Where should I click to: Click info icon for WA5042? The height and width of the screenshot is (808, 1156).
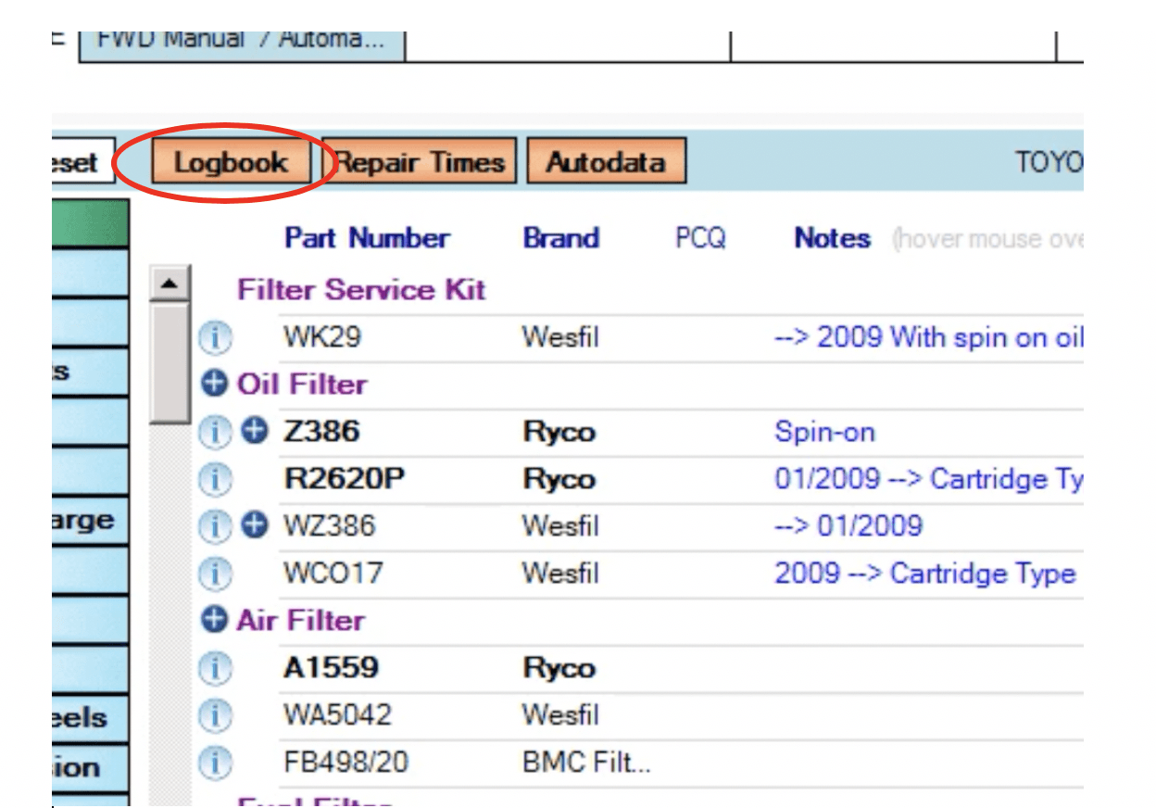point(215,716)
